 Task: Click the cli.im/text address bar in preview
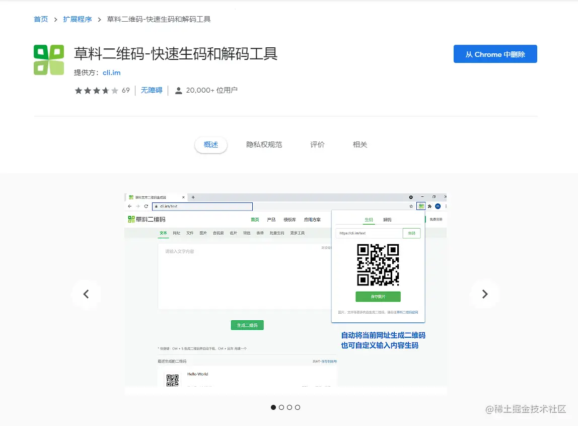pyautogui.click(x=202, y=206)
